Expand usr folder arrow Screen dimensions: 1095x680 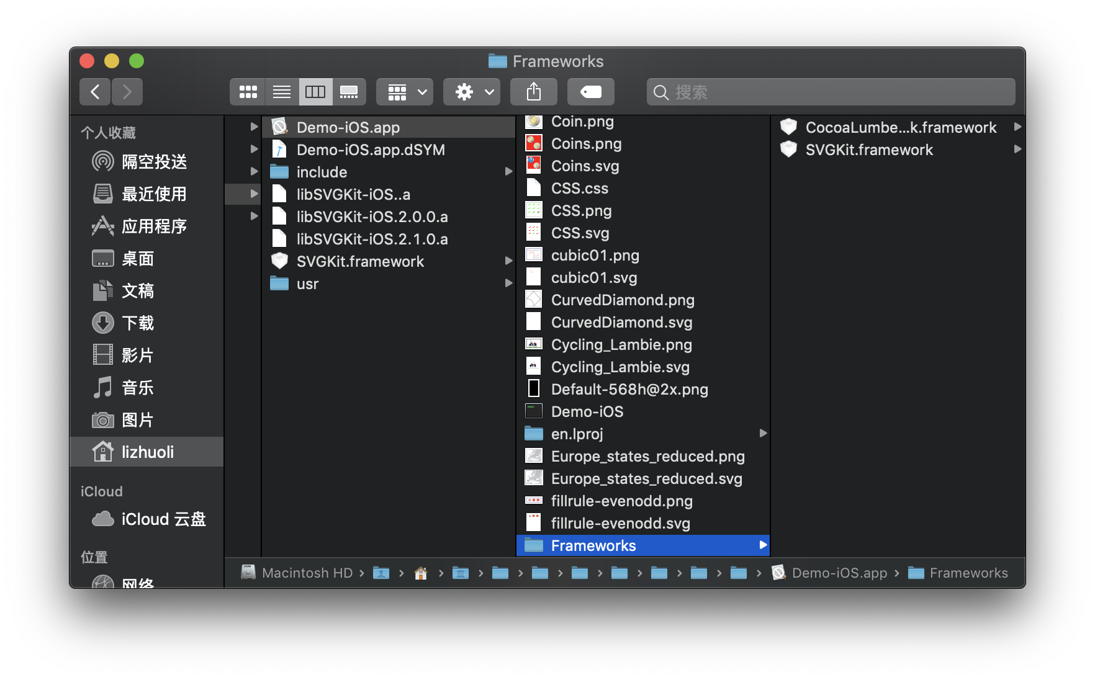(x=508, y=284)
